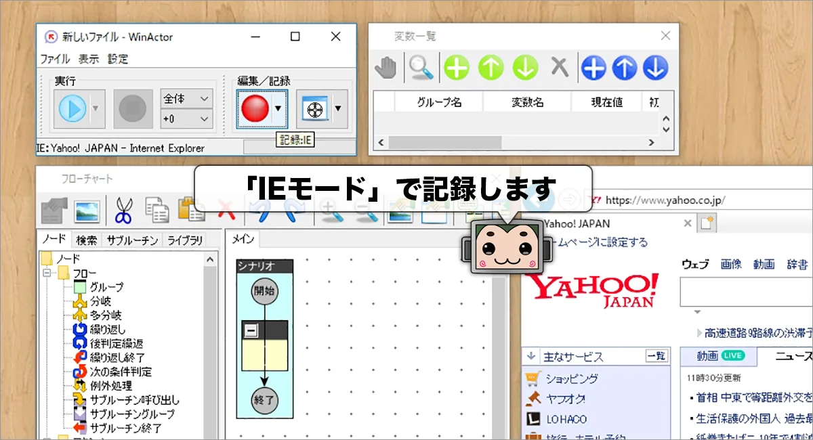Click the gray first icon in フローチャート toolbar

54,211
